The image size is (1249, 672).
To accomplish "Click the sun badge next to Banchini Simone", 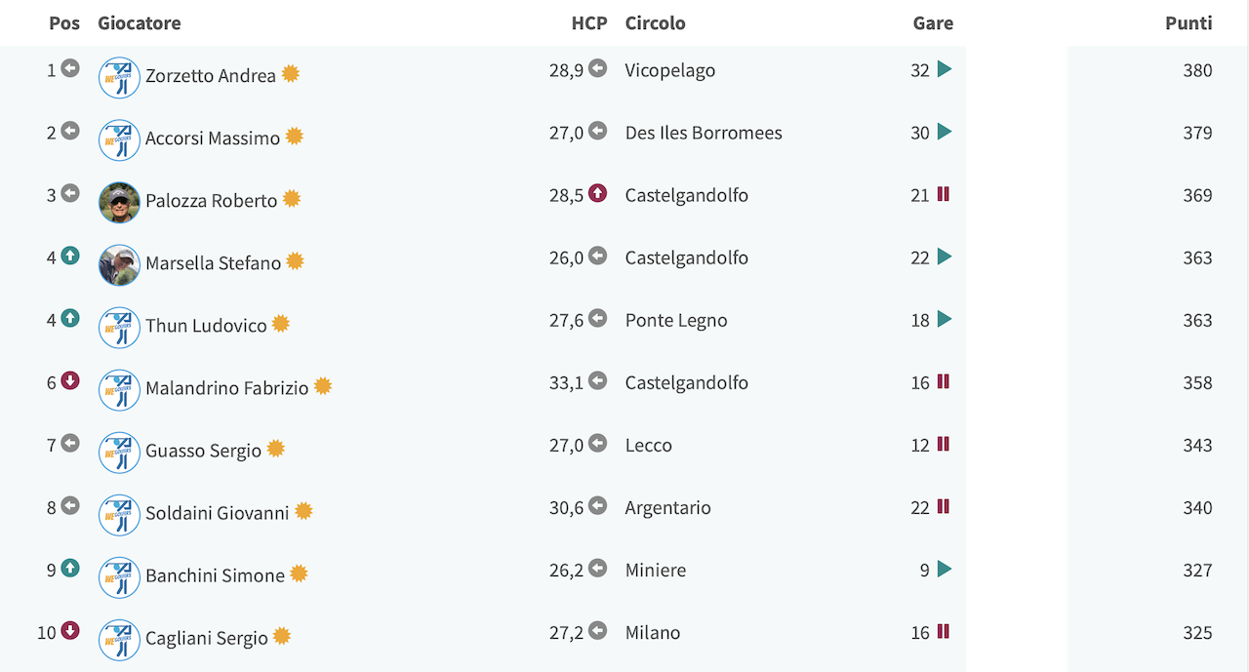I will [x=299, y=573].
